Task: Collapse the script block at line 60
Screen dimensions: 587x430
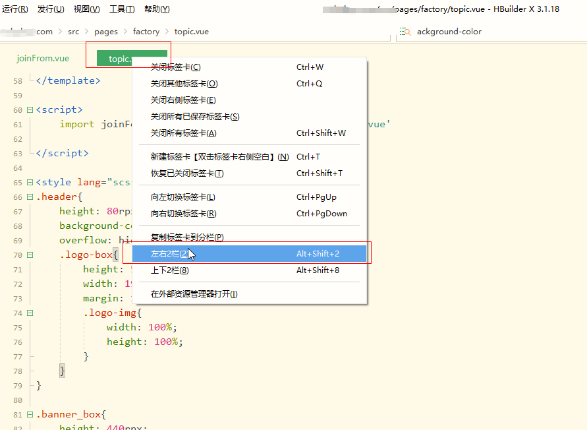Action: point(30,110)
